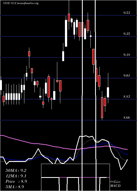This screenshot has height=191, width=137.
Task: Click the 12MA : 9.1 readout
Action: coord(16,176)
